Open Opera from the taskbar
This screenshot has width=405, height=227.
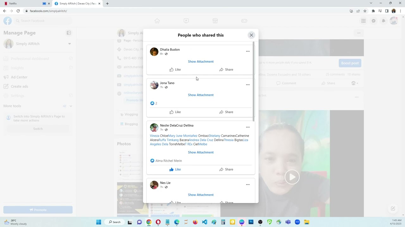tap(158, 222)
